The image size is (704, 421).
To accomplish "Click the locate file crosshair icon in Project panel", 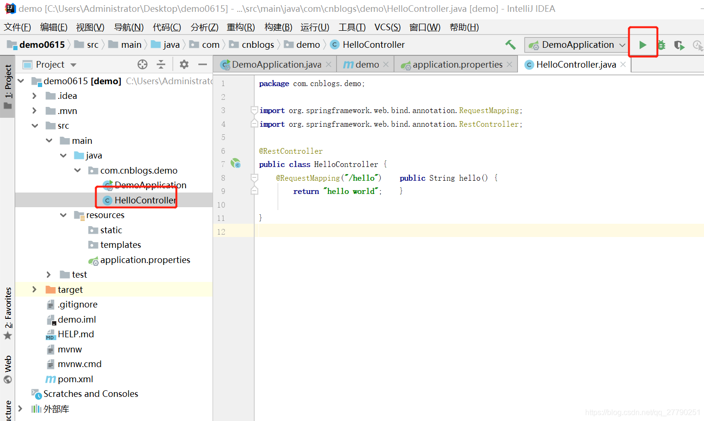I will 143,64.
